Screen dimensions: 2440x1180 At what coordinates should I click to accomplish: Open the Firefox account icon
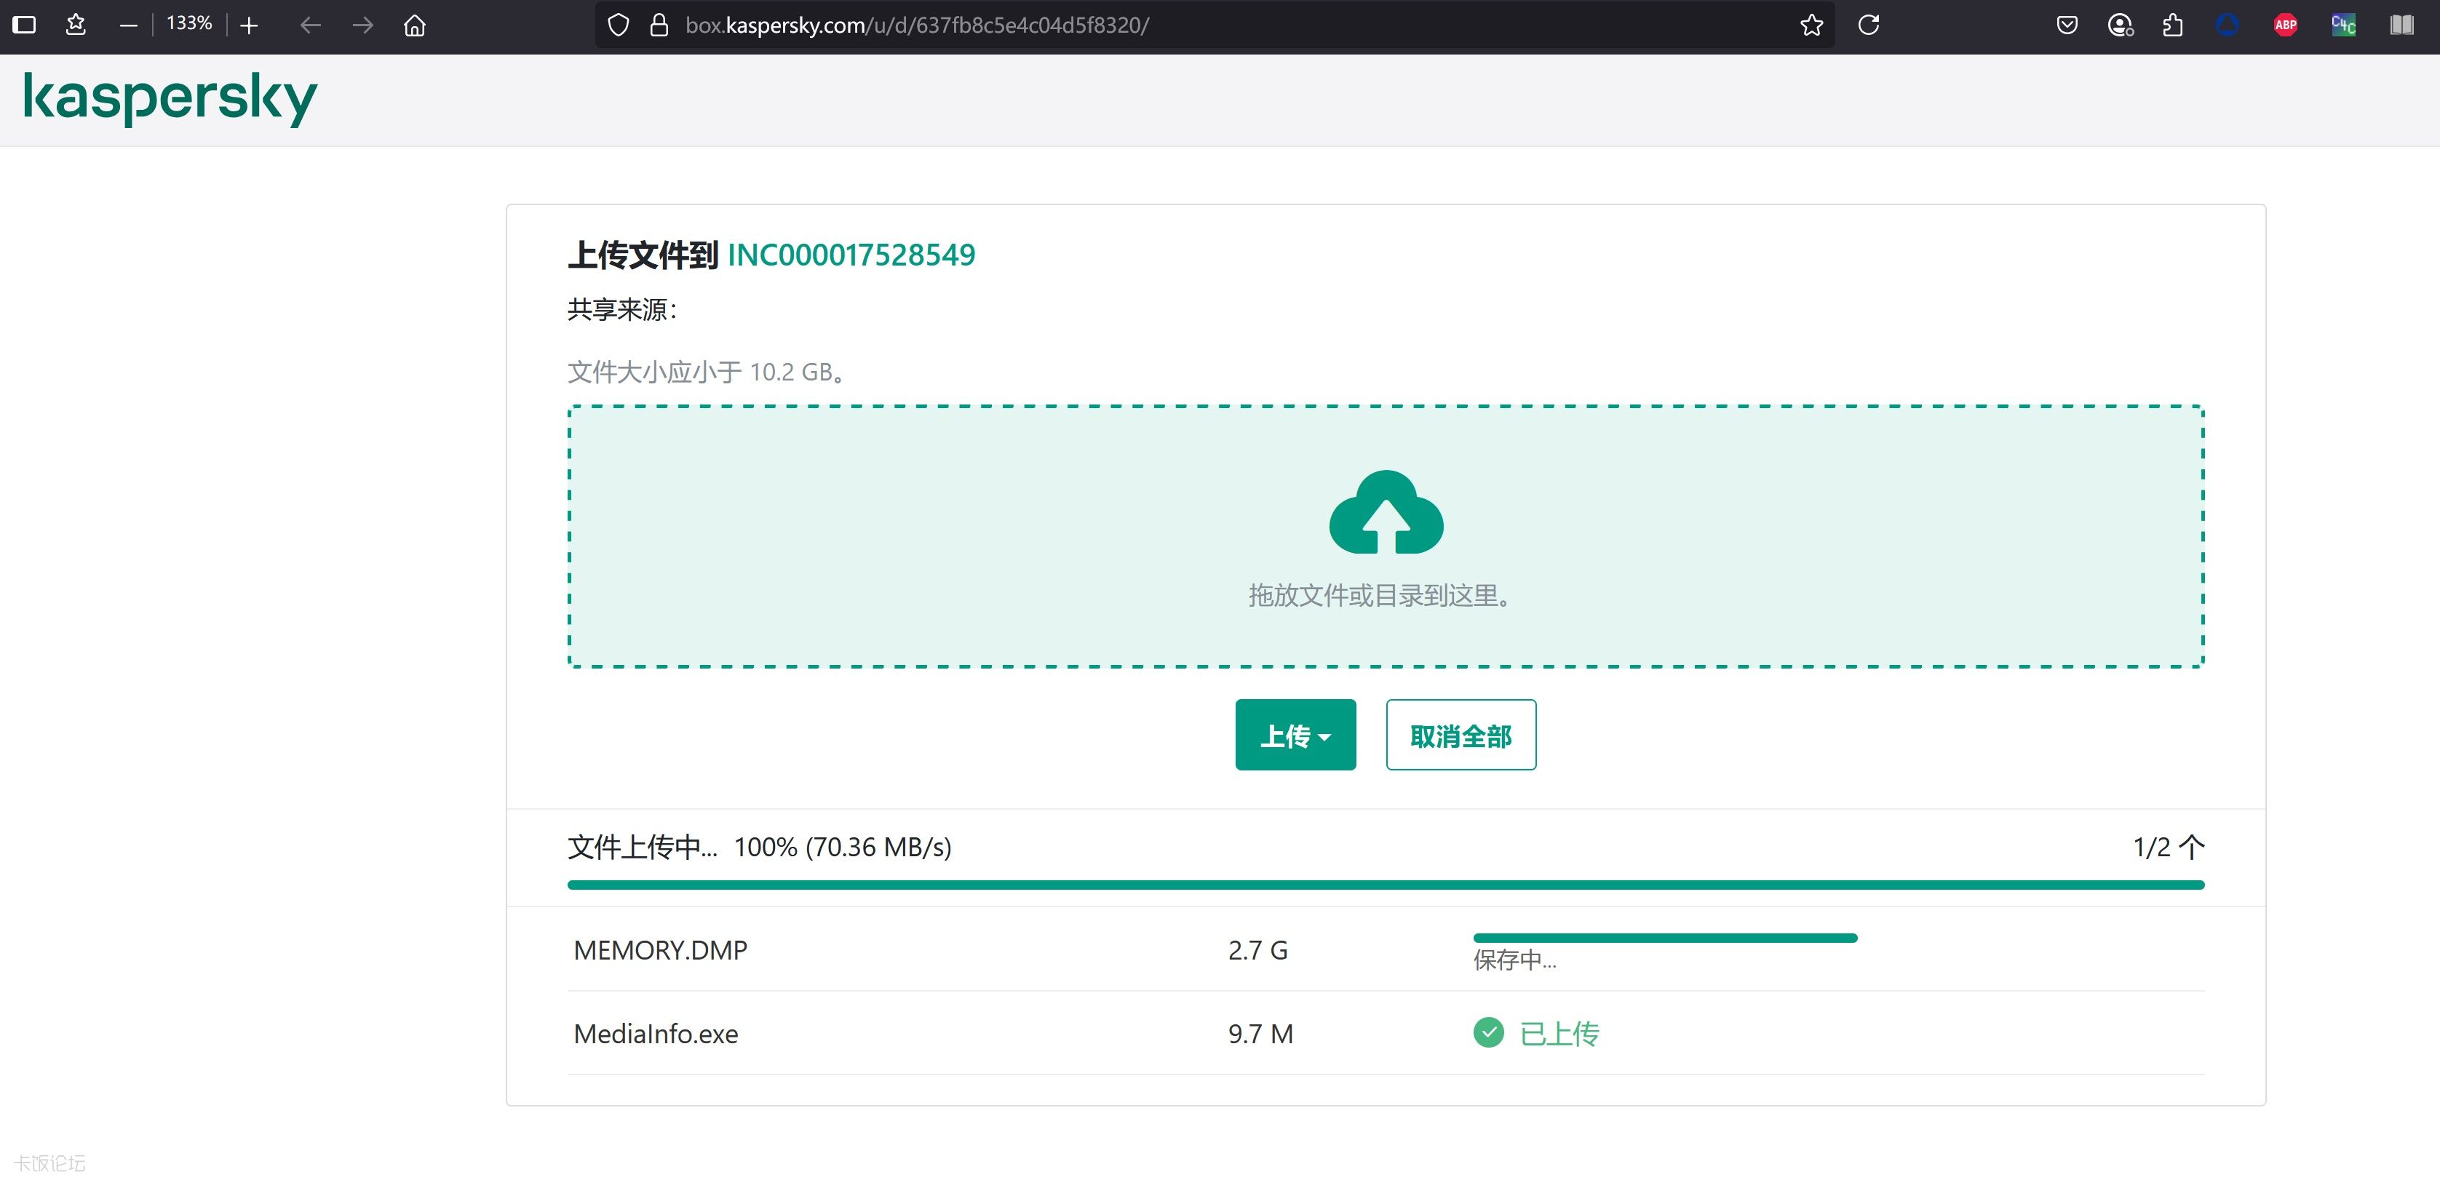click(2120, 25)
